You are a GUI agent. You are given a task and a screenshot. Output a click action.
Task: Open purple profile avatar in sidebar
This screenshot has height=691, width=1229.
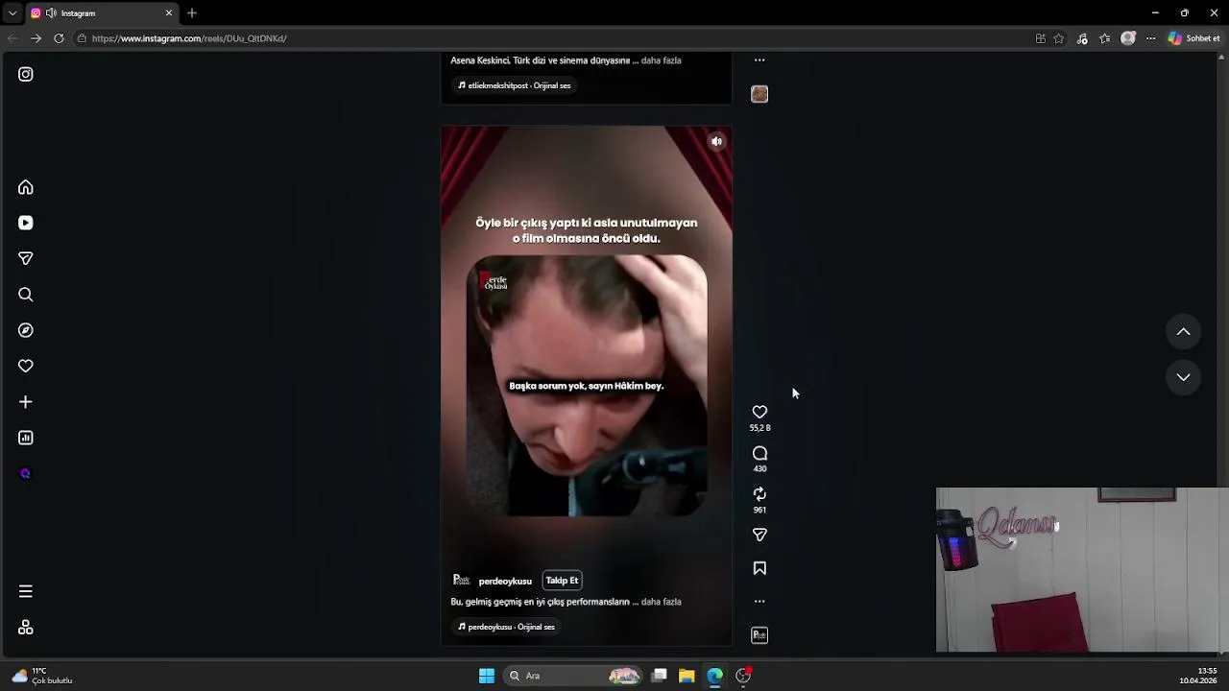pos(26,473)
